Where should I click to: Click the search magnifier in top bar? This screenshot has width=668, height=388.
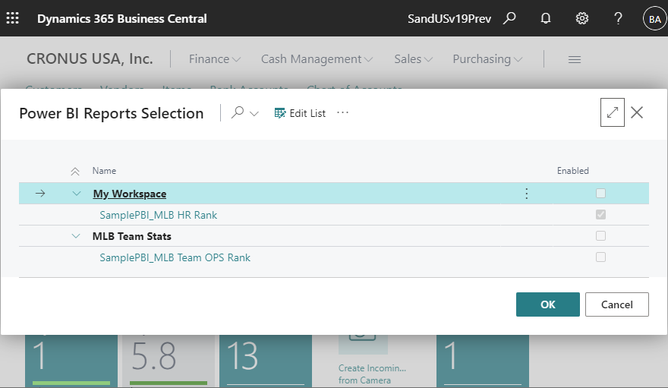coord(509,18)
